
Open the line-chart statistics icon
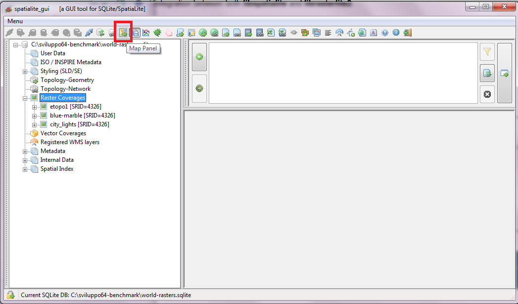click(146, 33)
